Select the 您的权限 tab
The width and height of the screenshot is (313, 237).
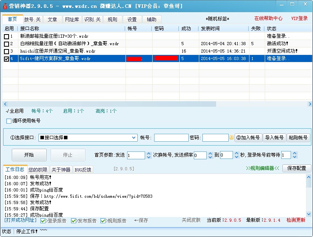(x=38, y=170)
